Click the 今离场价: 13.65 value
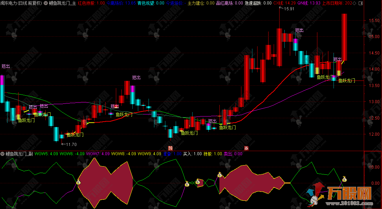Viewport: 382px width, 209px height. [x=121, y=3]
